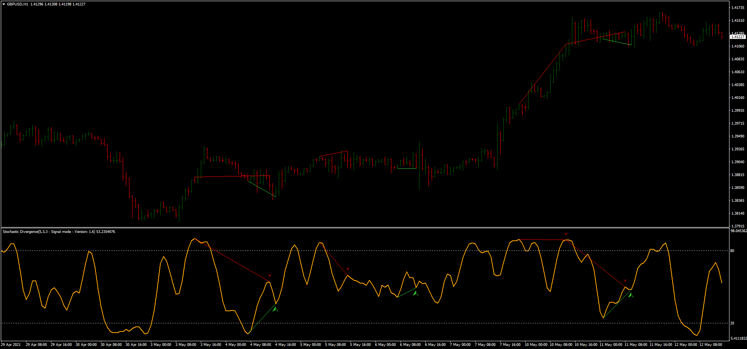Click the 98.045362 value on indicator scale

(738, 231)
